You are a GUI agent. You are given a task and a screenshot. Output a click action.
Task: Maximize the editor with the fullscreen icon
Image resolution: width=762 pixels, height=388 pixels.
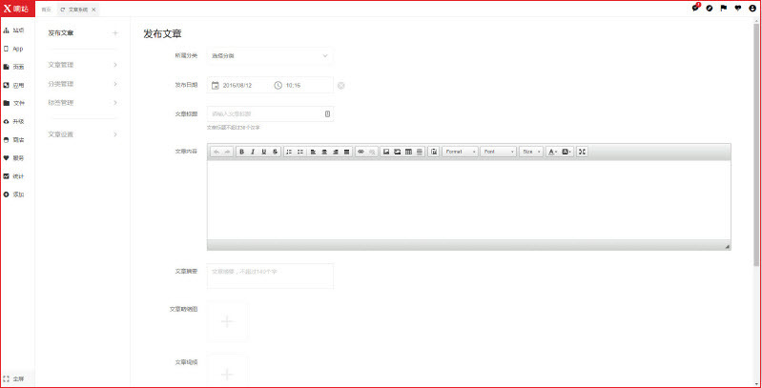(x=582, y=152)
